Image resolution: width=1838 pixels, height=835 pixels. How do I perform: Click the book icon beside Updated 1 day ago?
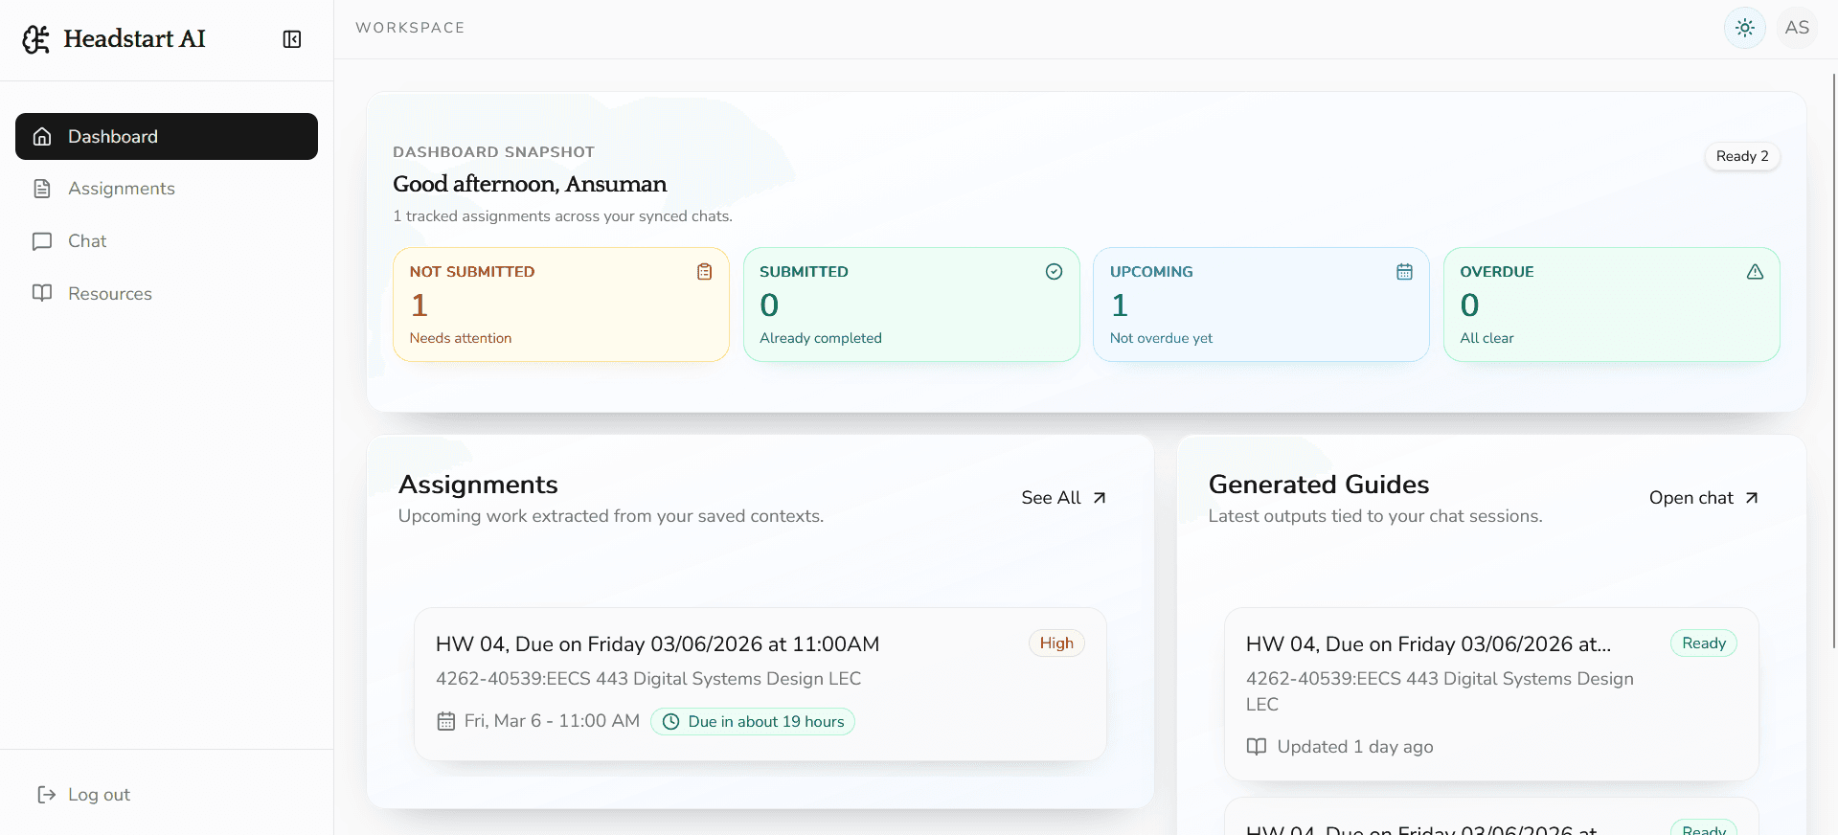coord(1257,747)
